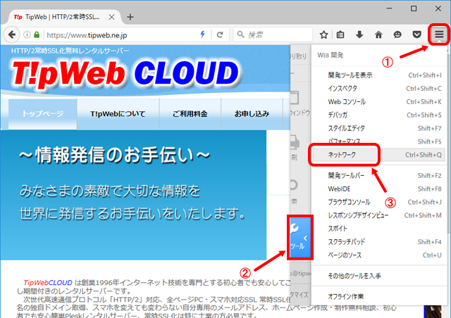Select ページのソース menu item
Viewport: 451px width, 318px height.
coord(379,255)
